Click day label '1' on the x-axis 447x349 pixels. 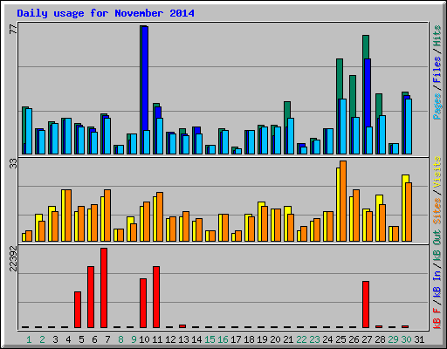pos(29,339)
